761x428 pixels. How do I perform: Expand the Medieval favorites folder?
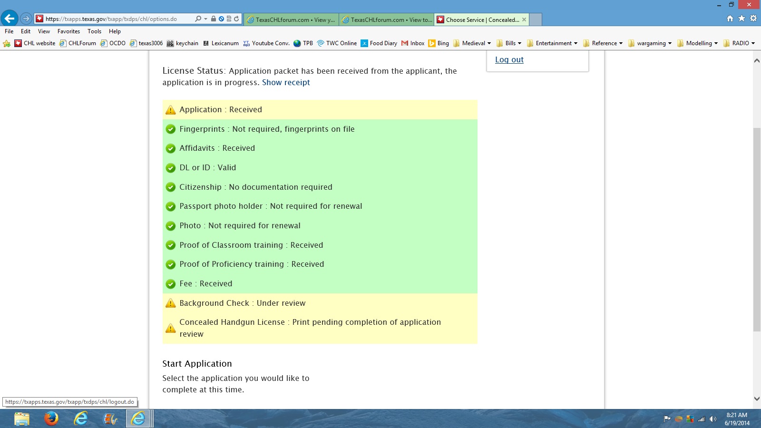[472, 43]
